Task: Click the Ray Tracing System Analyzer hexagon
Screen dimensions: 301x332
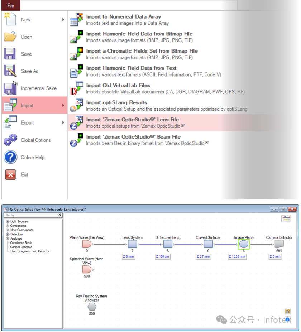Action: (92, 307)
